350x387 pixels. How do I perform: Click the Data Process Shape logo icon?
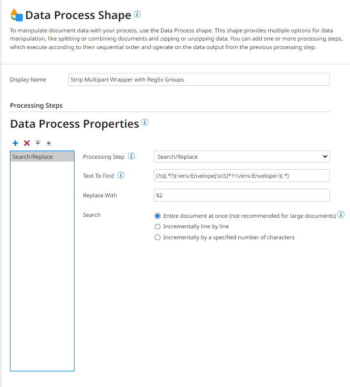17,15
